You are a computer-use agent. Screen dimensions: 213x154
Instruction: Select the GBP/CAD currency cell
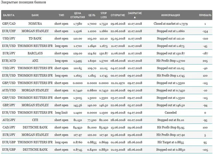point(9,24)
